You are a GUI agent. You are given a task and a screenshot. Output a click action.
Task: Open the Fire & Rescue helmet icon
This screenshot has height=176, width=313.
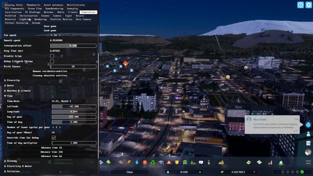[x=169, y=162]
